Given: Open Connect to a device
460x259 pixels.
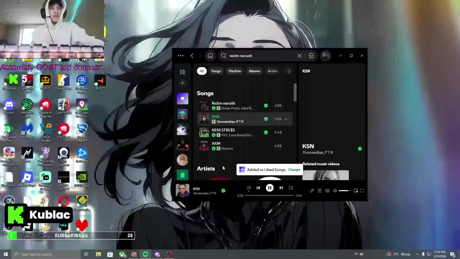Looking at the screenshot, I should 327,191.
